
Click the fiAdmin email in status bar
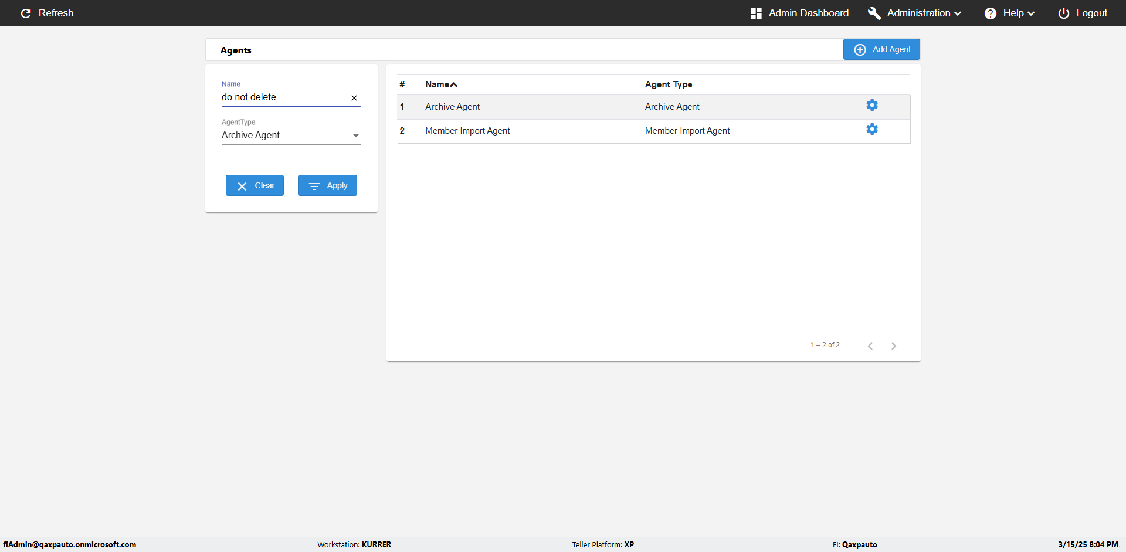[x=69, y=544]
